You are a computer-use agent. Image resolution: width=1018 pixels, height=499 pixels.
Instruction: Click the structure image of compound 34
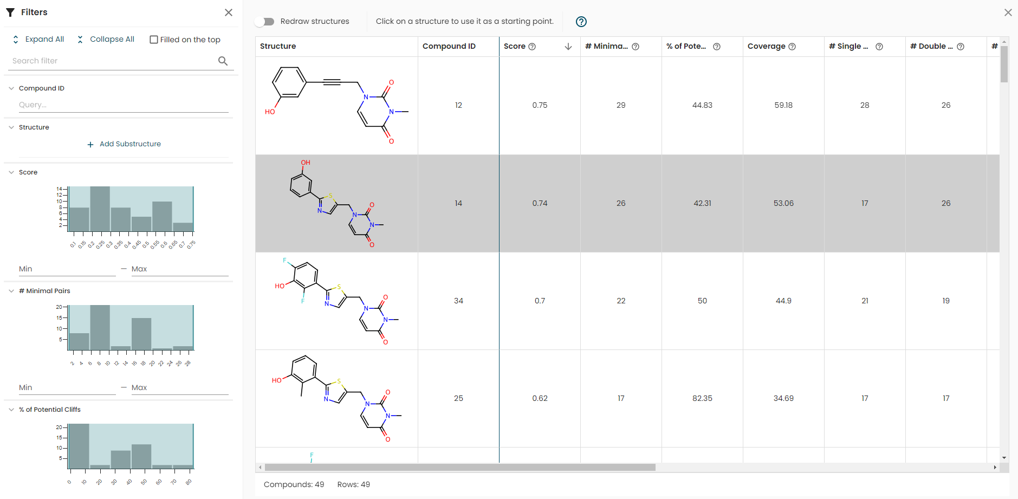coord(336,301)
